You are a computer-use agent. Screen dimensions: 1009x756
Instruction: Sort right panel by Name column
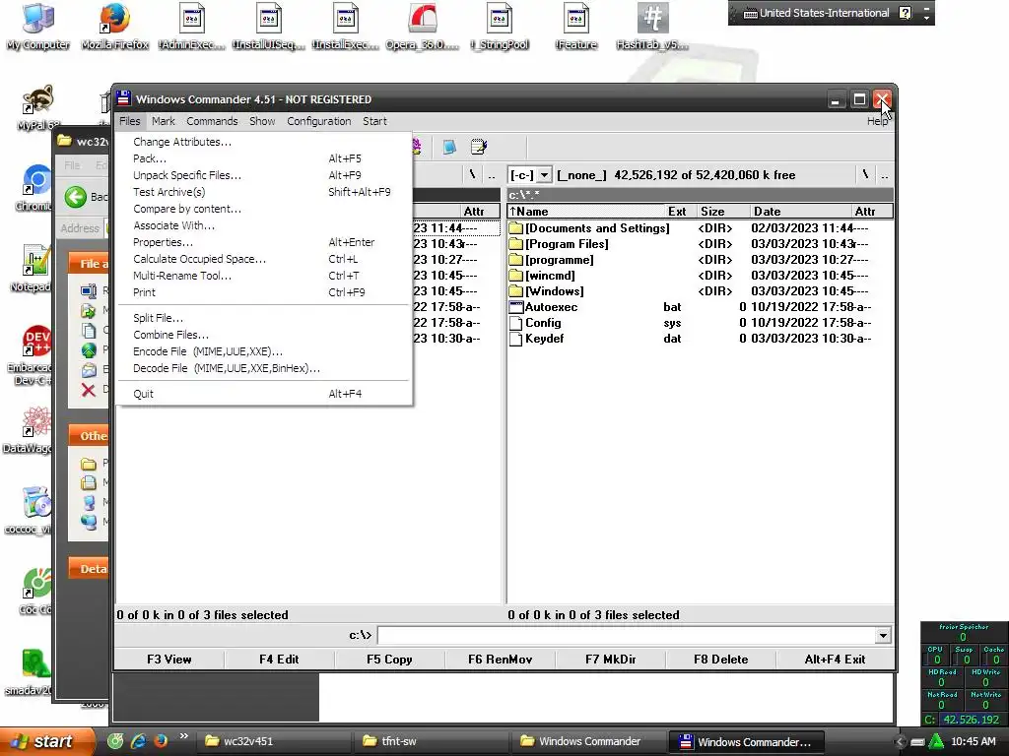pyautogui.click(x=586, y=212)
